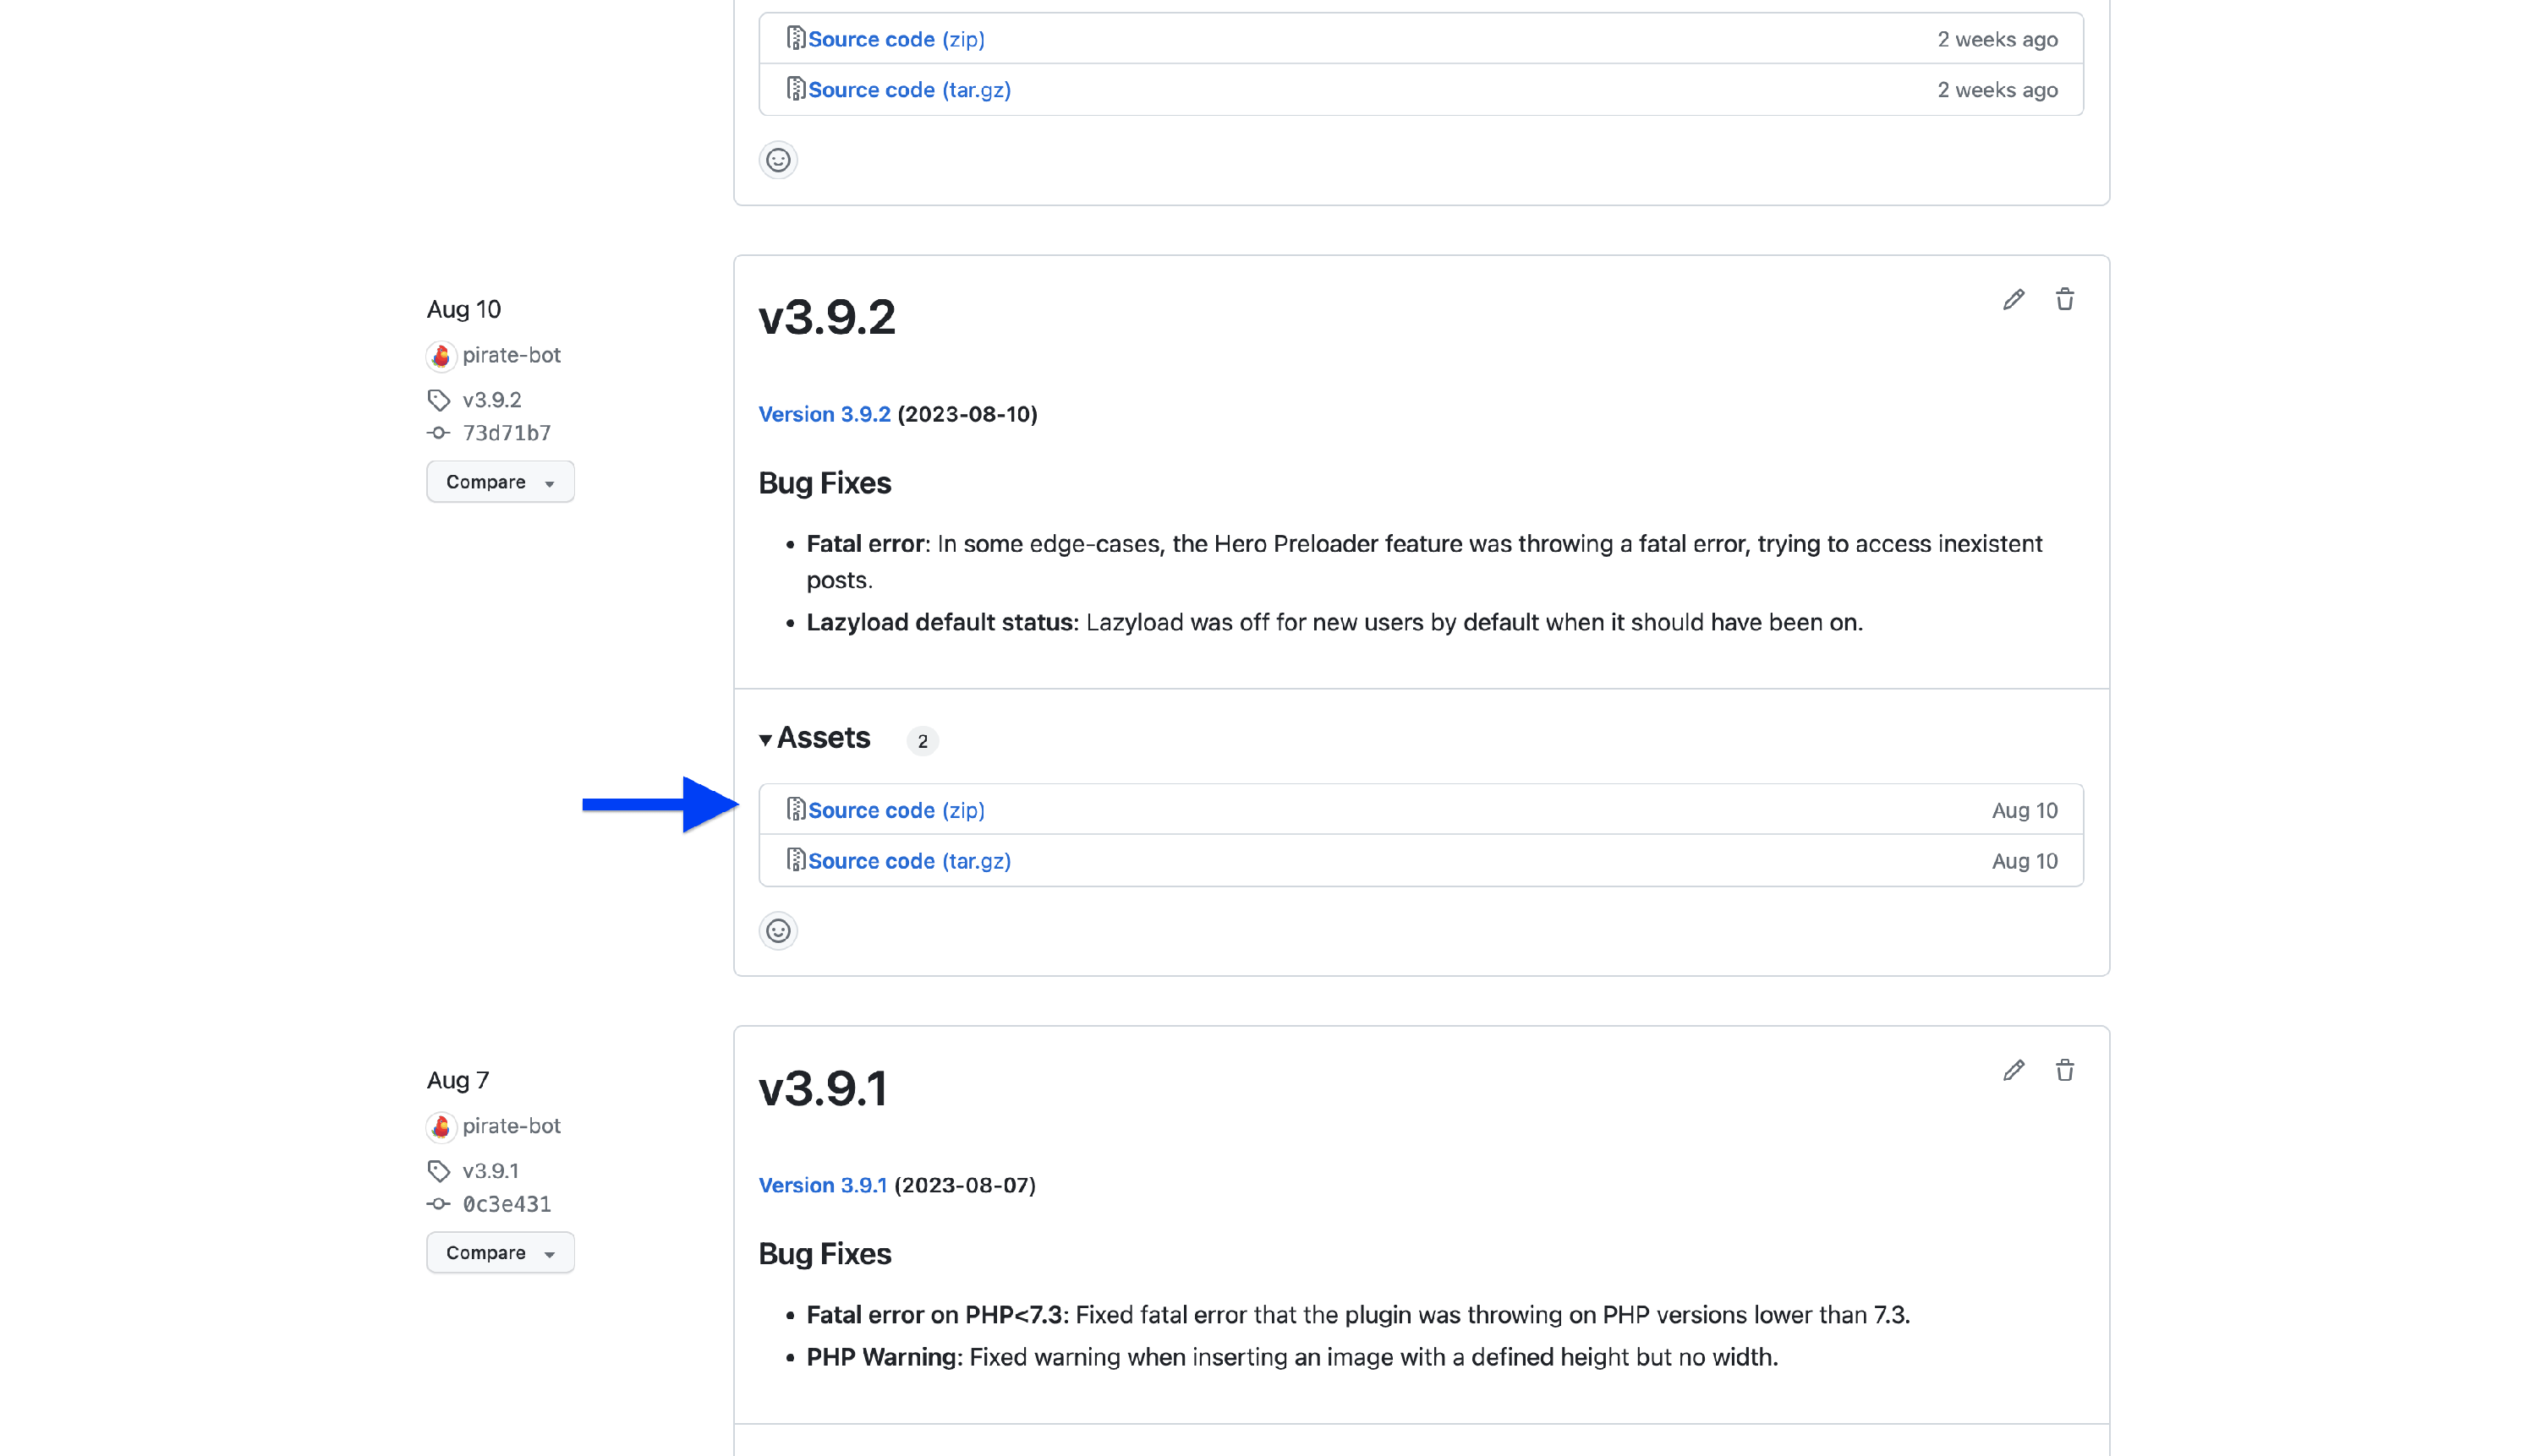This screenshot has width=2537, height=1456.
Task: Open the Version 3.9.2 link
Action: 824,414
